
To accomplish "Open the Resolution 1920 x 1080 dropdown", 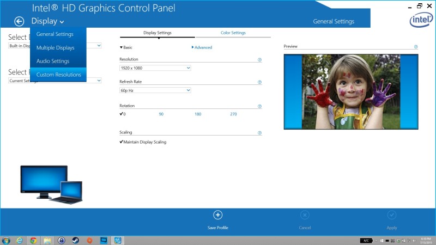I will click(x=155, y=68).
